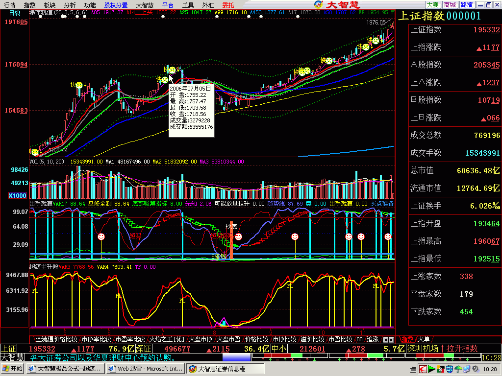Switch to 大智慧极品公式 taskbar window
This screenshot has width=502, height=376.
(65, 369)
